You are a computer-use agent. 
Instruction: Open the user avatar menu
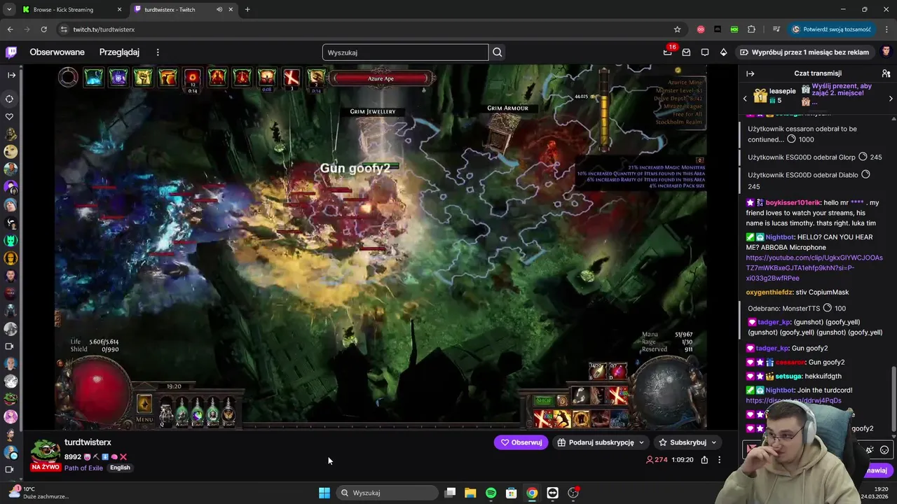click(886, 52)
